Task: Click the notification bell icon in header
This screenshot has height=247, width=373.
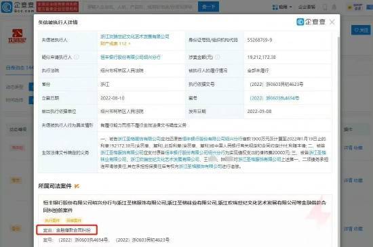Action: 334,7
